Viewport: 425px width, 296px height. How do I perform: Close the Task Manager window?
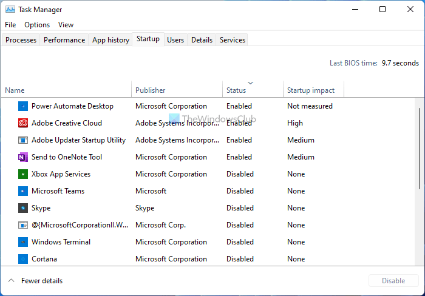[x=410, y=10]
